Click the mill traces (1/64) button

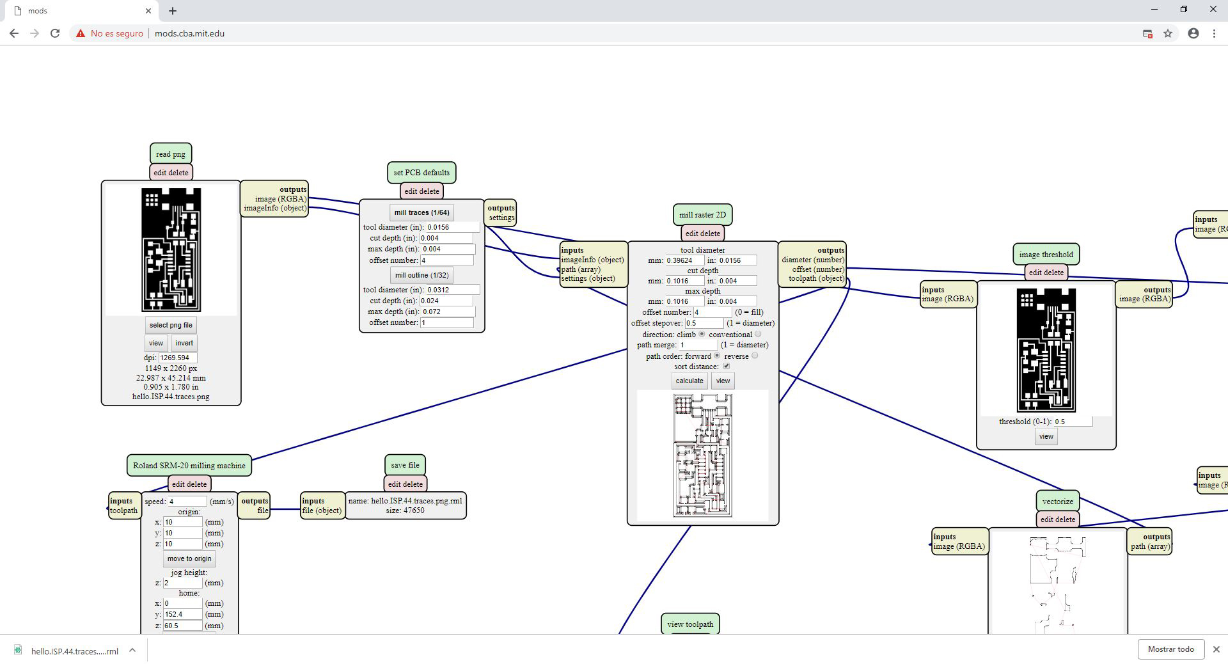click(x=421, y=212)
